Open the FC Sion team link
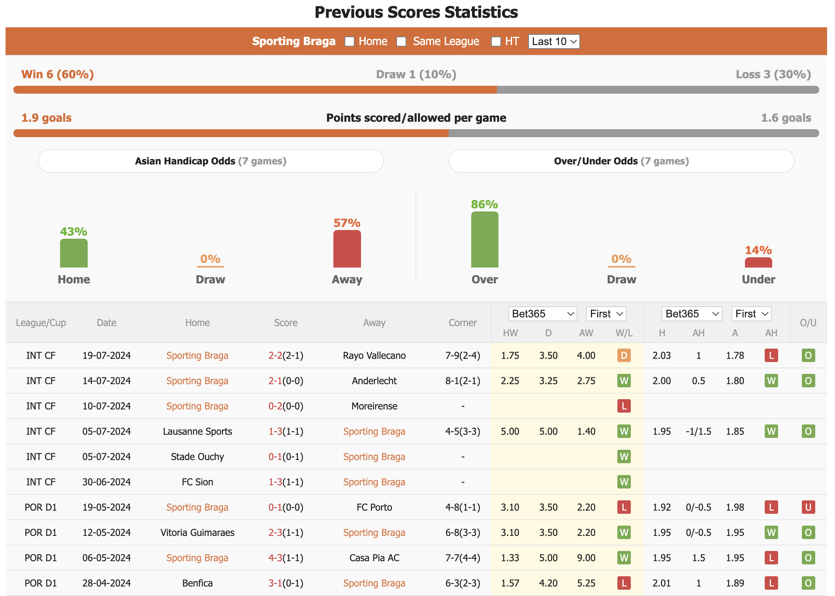Viewport: 835px width, 596px height. [x=197, y=482]
